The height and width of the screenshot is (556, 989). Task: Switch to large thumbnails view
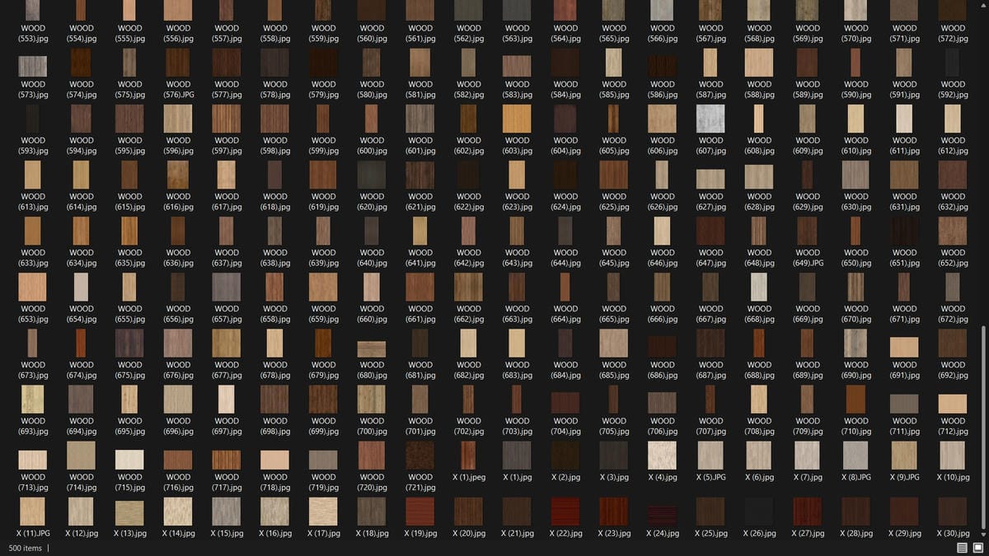click(977, 548)
